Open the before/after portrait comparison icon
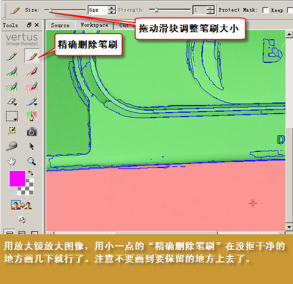293x284 pixels. (21, 205)
